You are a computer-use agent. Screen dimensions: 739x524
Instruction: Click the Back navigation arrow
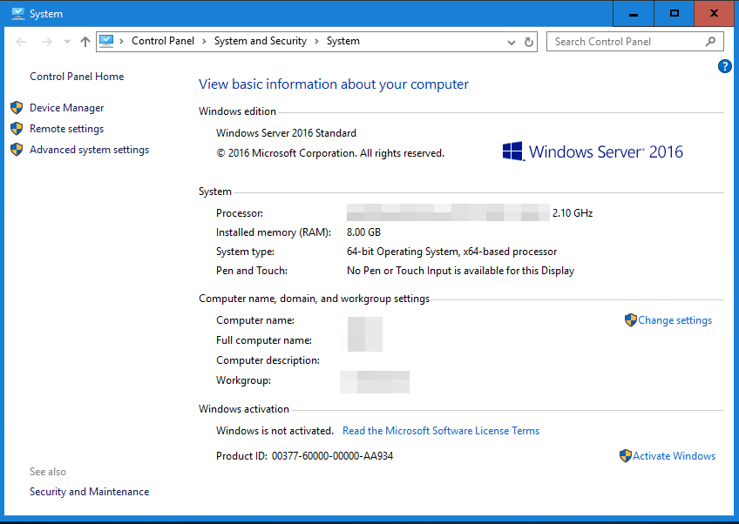(21, 42)
